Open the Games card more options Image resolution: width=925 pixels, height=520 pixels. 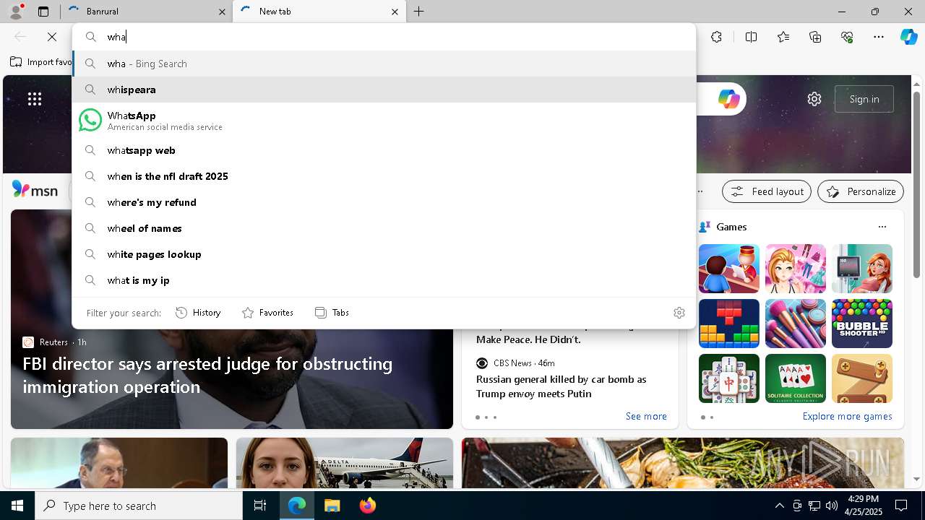[x=882, y=227]
